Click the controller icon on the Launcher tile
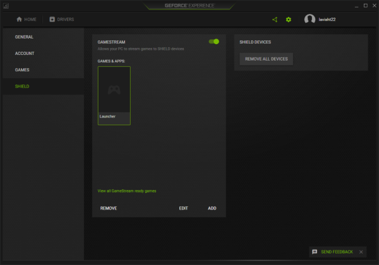Image resolution: width=379 pixels, height=265 pixels. pyautogui.click(x=114, y=90)
